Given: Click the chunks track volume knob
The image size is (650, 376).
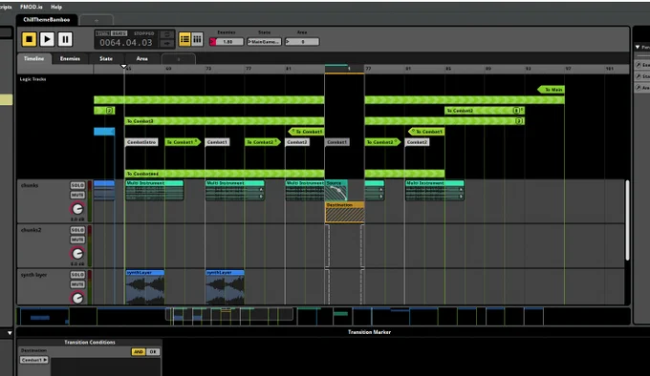Looking at the screenshot, I should tap(77, 209).
